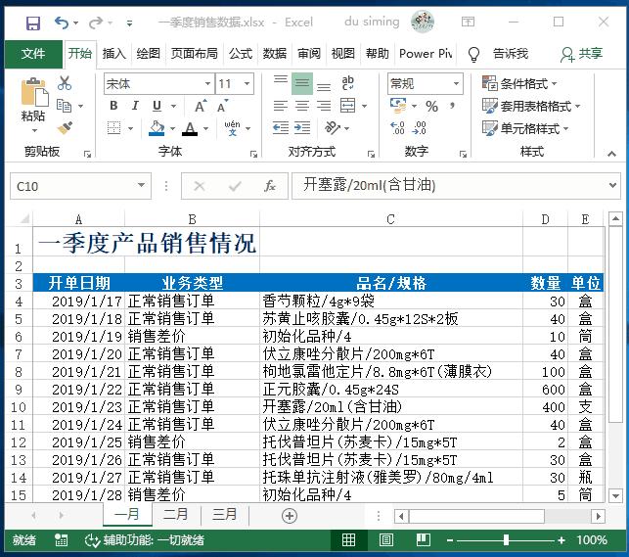Image resolution: width=629 pixels, height=557 pixels.
Task: Open 单元格样式 cell styles menu
Action: (525, 128)
